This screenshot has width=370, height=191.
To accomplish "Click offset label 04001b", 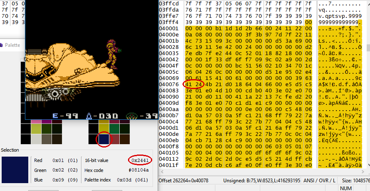I will (169, 41).
